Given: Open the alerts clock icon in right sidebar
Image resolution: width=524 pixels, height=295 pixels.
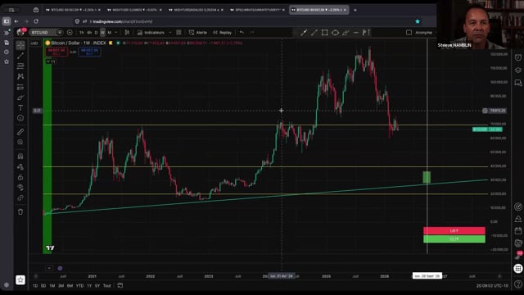Looking at the screenshot, I should (x=518, y=57).
